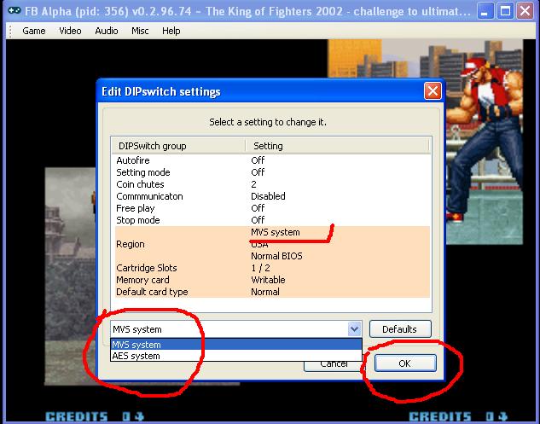
Task: Open the Video menu
Action: pyautogui.click(x=70, y=31)
